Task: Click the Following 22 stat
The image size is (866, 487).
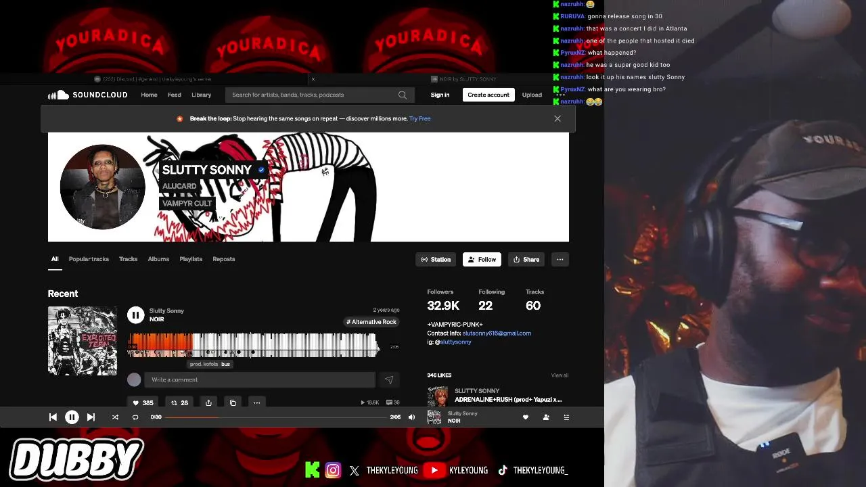Action: tap(492, 301)
